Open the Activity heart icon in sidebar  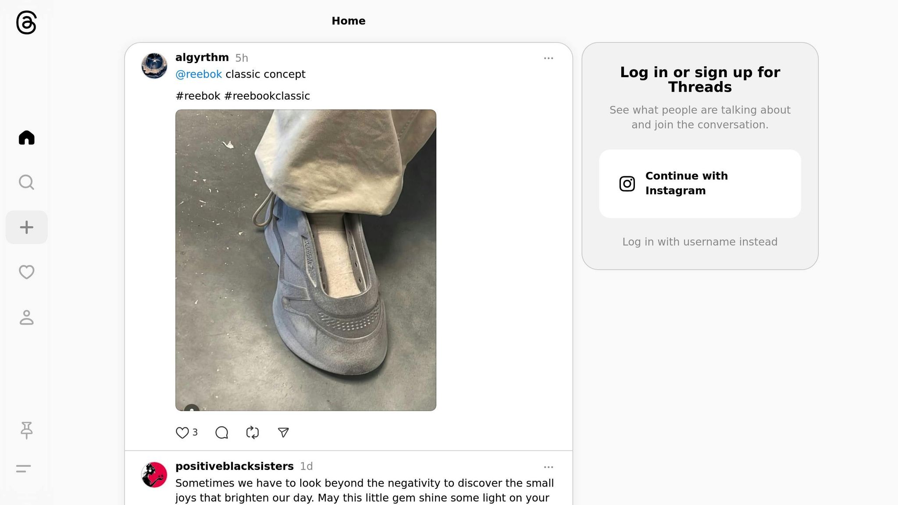26,272
